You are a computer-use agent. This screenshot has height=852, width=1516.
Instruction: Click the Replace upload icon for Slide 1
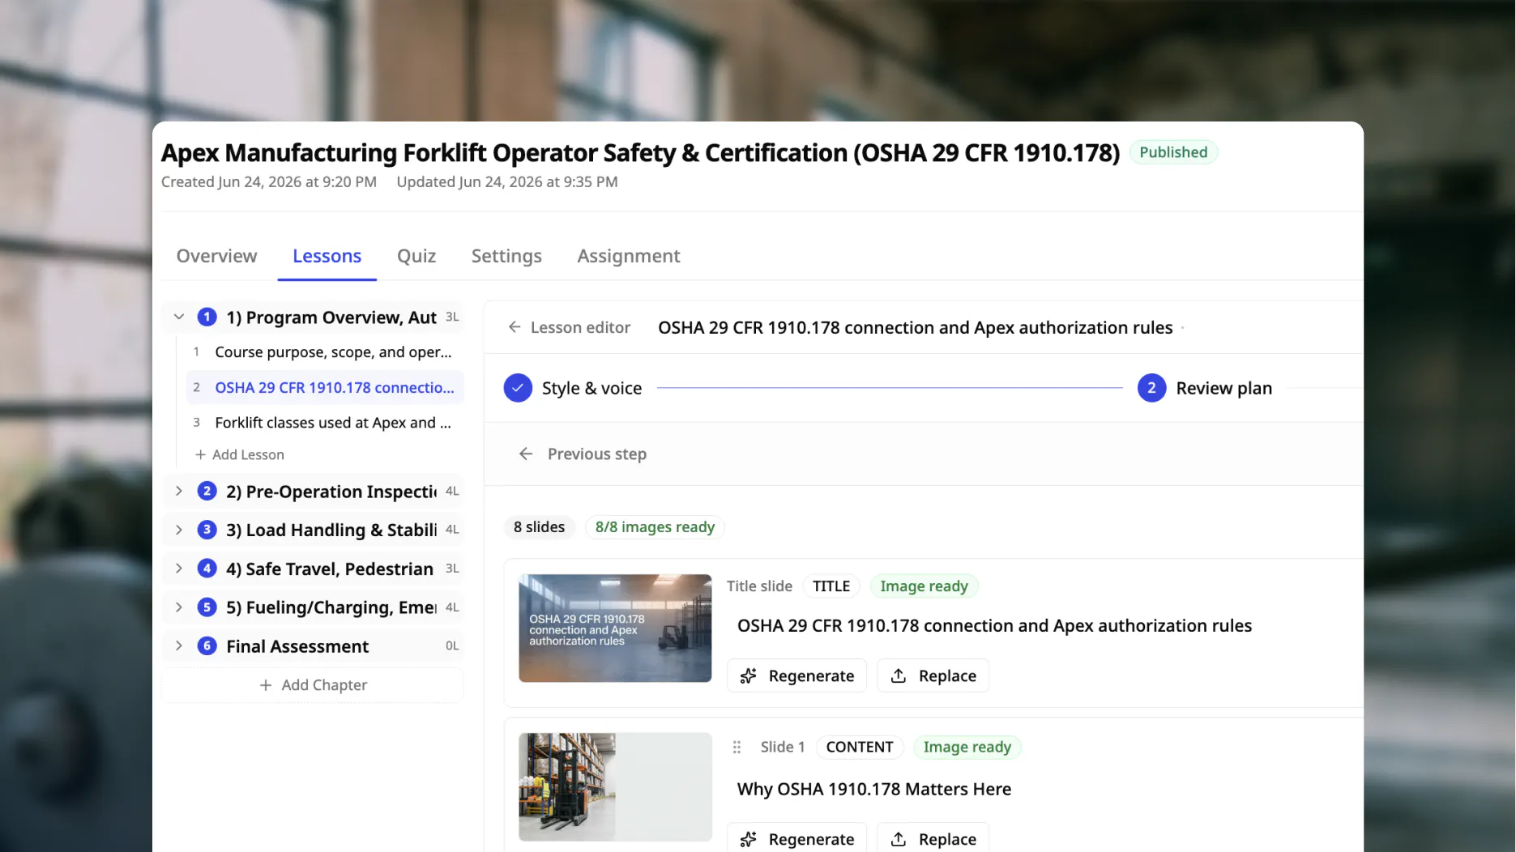899,839
